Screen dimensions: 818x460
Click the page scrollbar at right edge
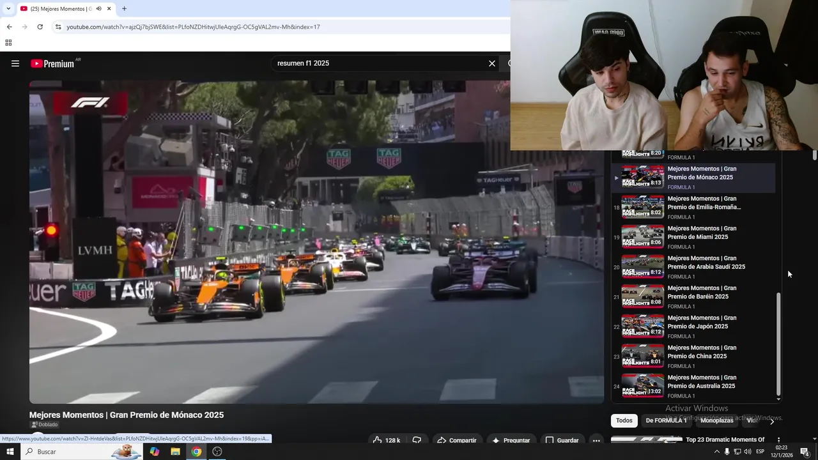(x=815, y=155)
